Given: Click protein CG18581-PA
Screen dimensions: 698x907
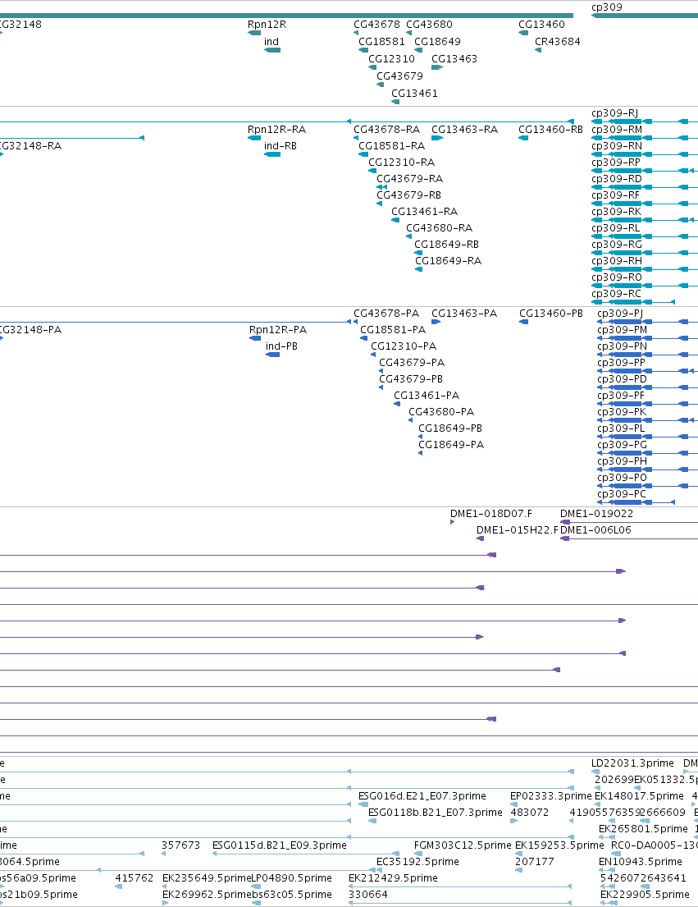Looking at the screenshot, I should tap(393, 330).
